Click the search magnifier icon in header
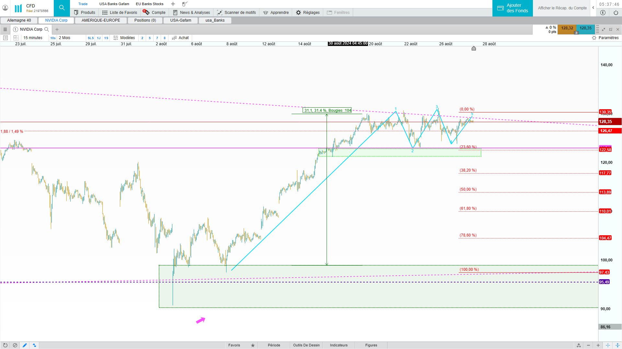622x349 pixels. click(62, 8)
